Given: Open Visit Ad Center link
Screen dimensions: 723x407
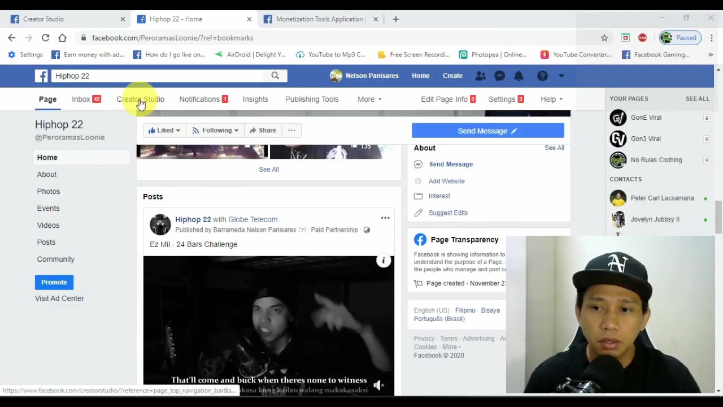Looking at the screenshot, I should pos(59,298).
